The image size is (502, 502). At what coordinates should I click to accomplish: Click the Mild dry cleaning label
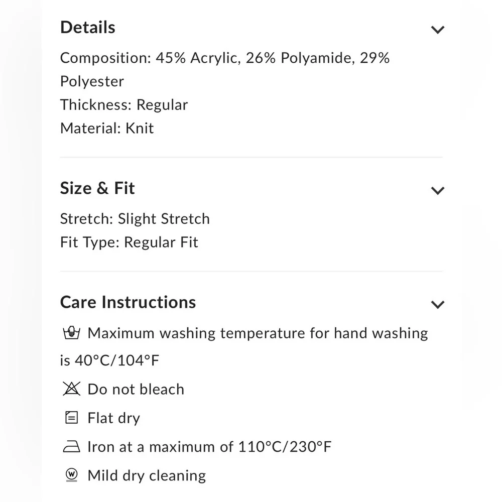(x=147, y=475)
